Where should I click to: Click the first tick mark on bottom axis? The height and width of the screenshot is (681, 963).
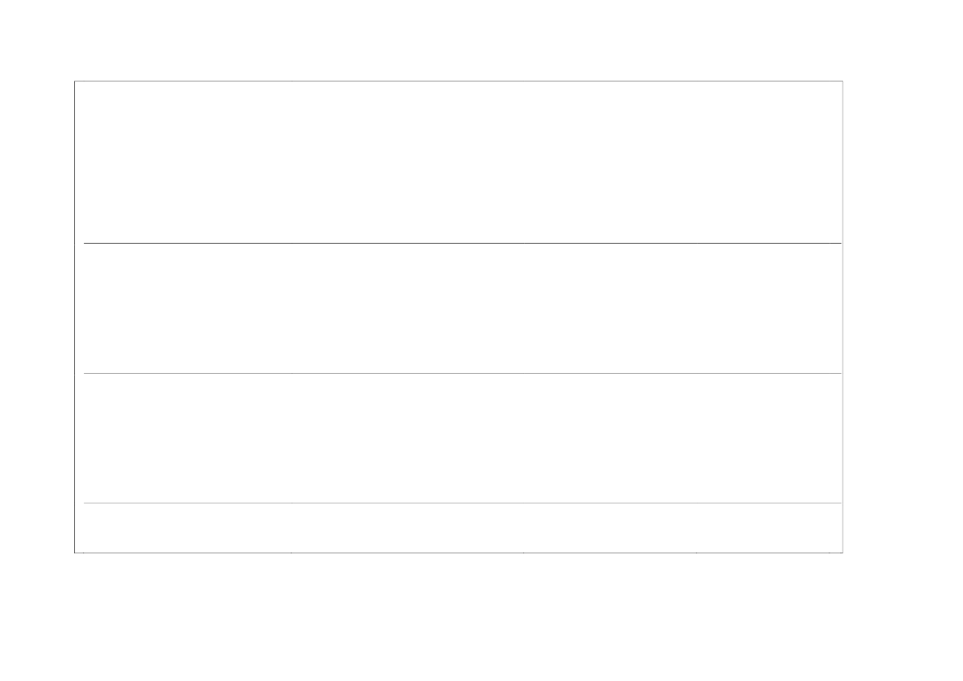pyautogui.click(x=84, y=553)
